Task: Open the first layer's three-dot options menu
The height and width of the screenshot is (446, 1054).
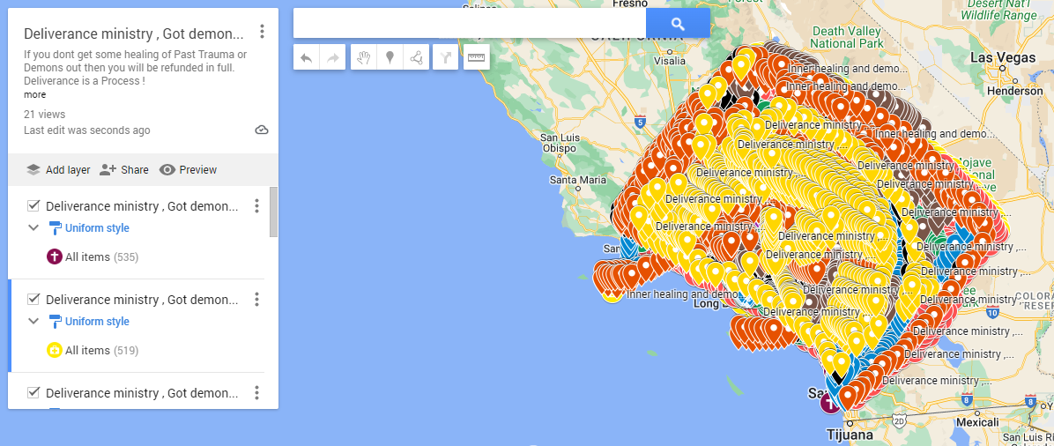Action: (256, 206)
